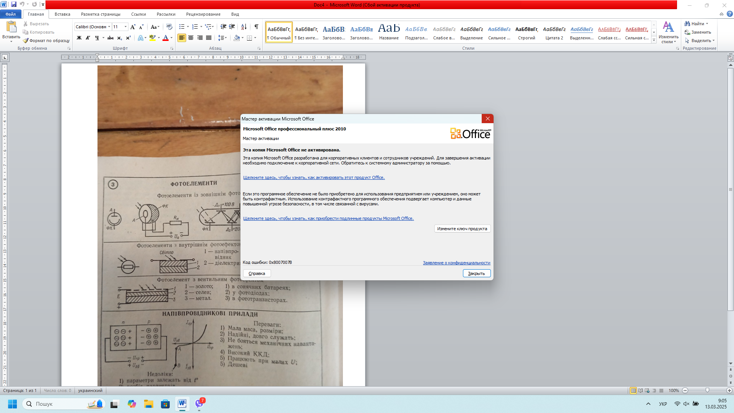
Task: Switch to the Вставка ribbon tab
Action: [x=62, y=14]
